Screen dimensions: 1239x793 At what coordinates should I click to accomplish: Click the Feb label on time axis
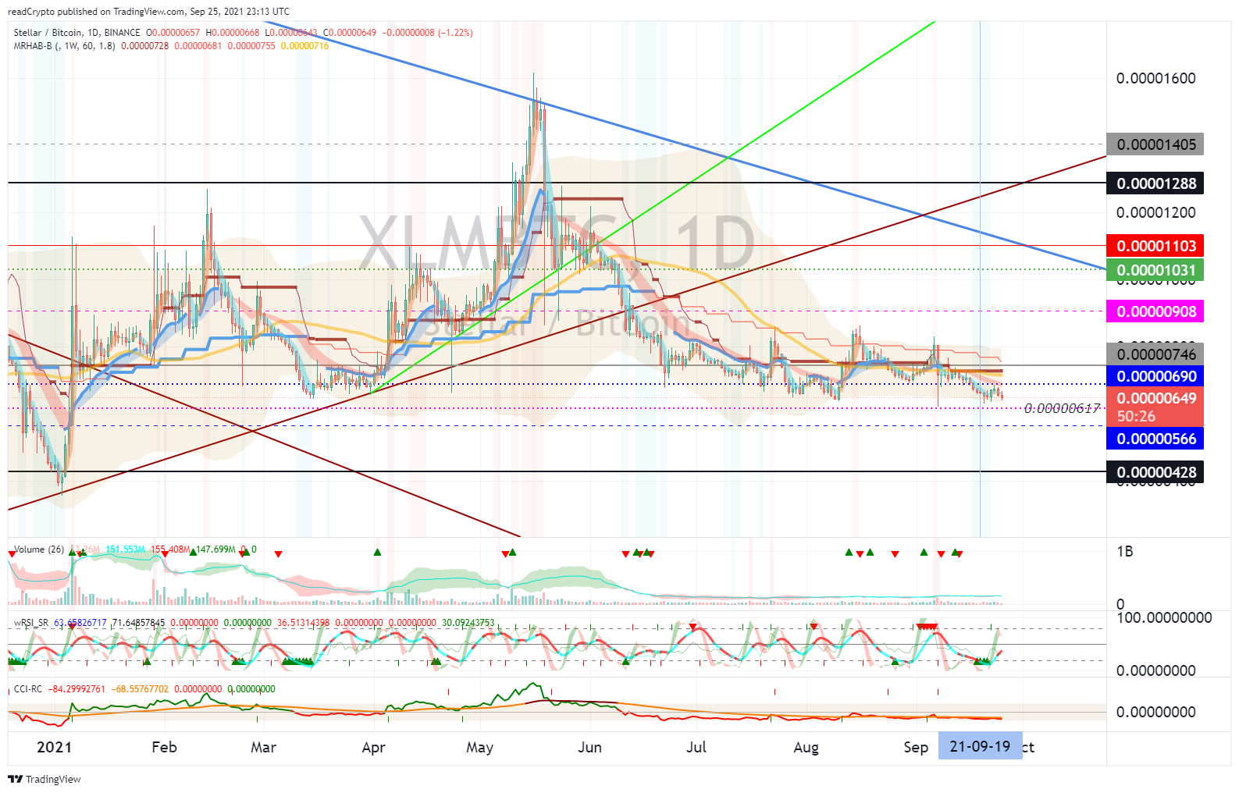[x=164, y=747]
